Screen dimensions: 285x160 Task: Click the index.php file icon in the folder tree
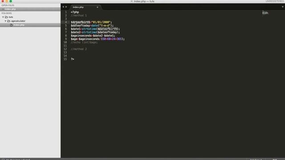tap(11, 25)
